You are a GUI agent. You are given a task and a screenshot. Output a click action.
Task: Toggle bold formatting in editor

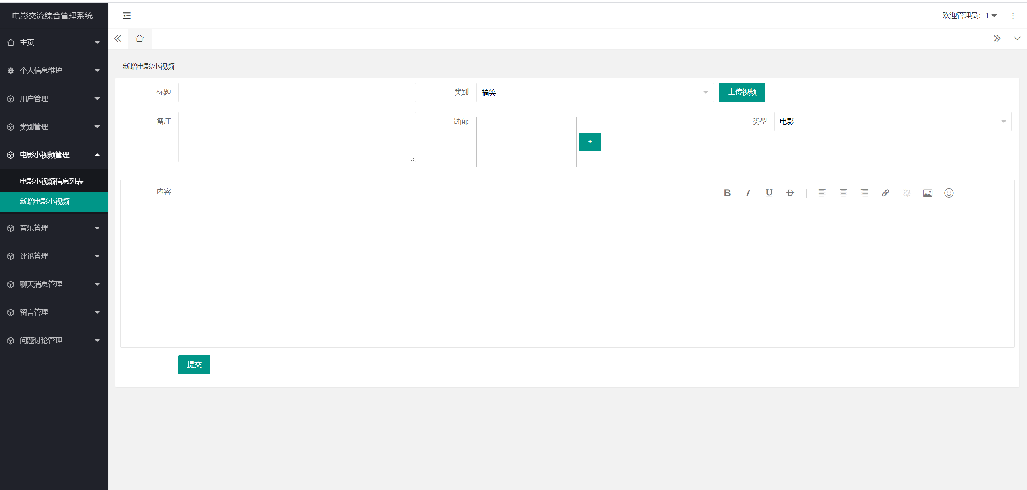pos(727,193)
